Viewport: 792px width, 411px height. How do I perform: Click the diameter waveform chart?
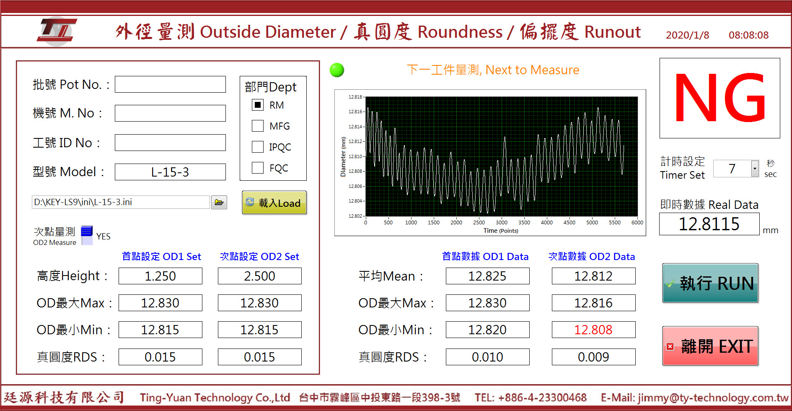pos(501,156)
